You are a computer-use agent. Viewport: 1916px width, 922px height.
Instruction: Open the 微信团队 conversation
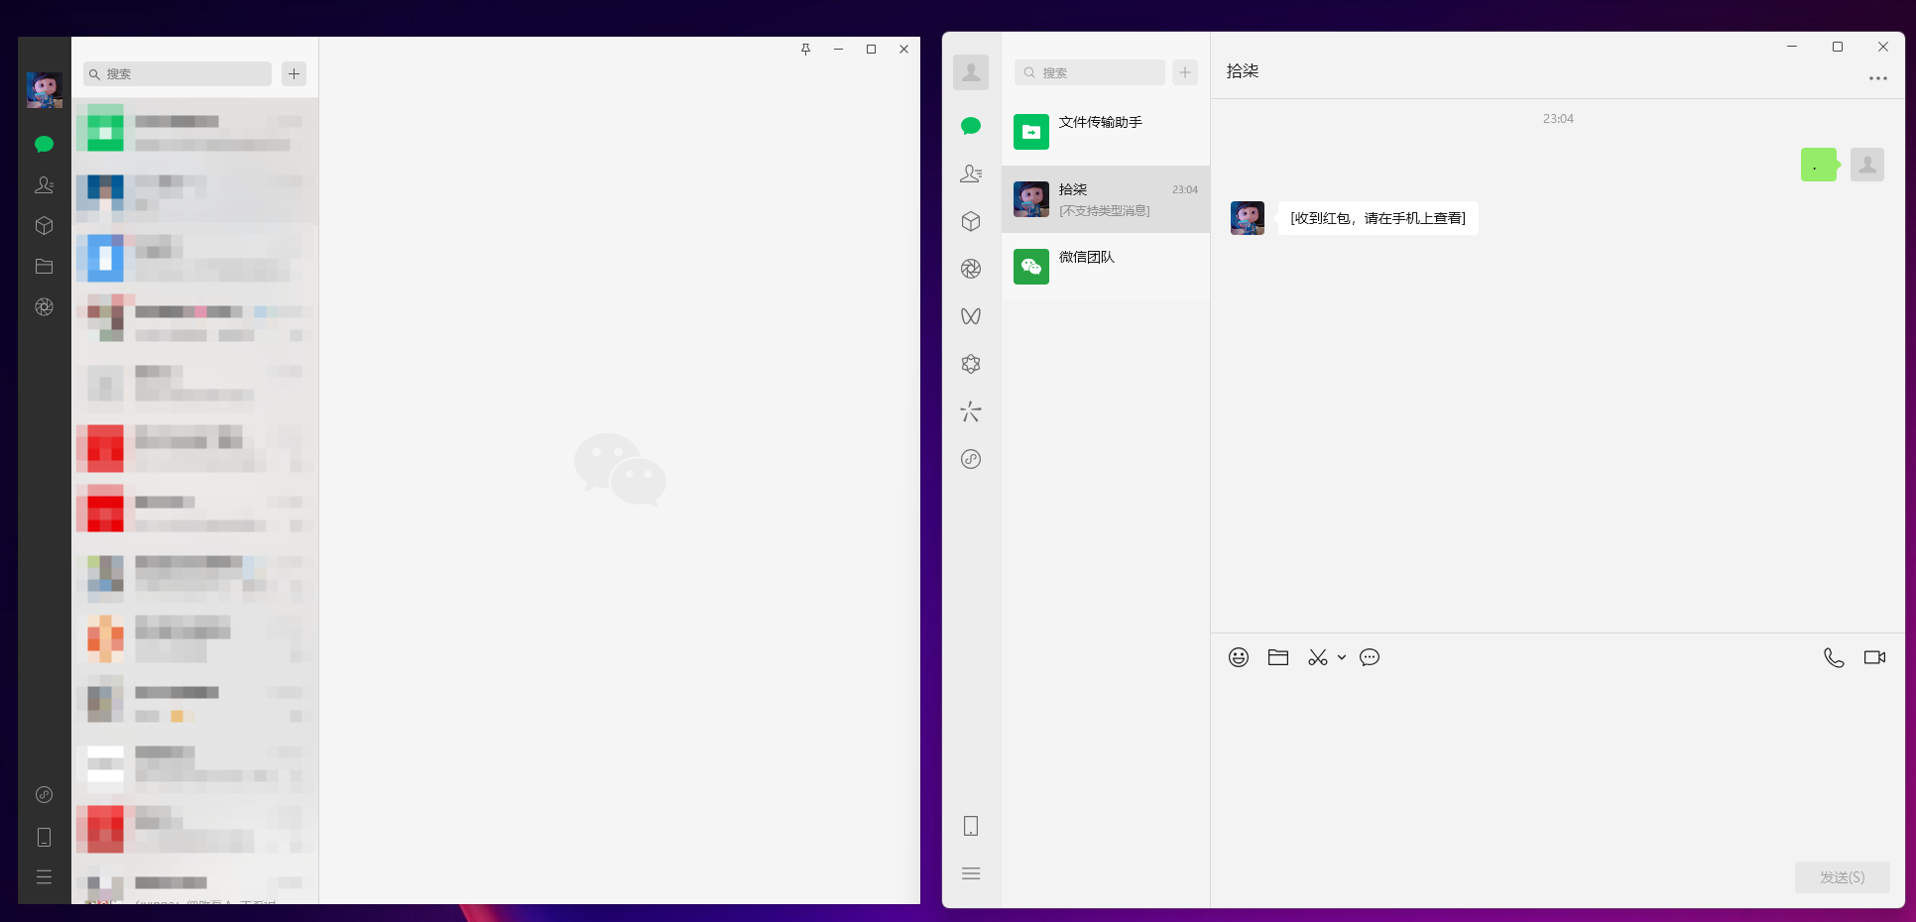1106,267
